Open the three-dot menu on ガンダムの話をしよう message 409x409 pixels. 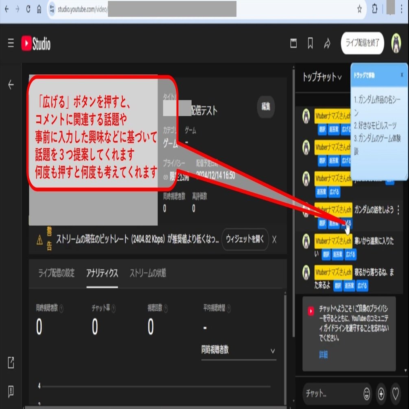[398, 209]
